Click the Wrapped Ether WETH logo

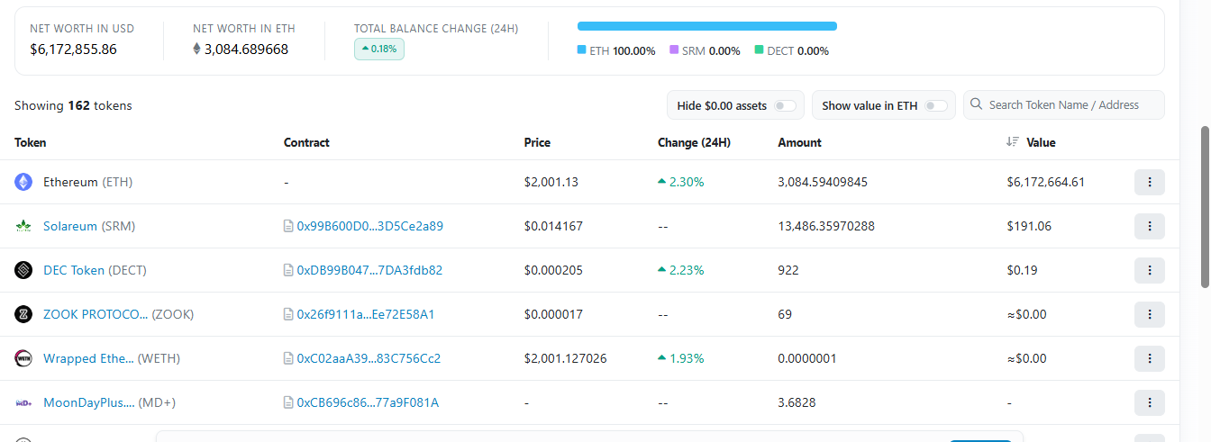(23, 358)
